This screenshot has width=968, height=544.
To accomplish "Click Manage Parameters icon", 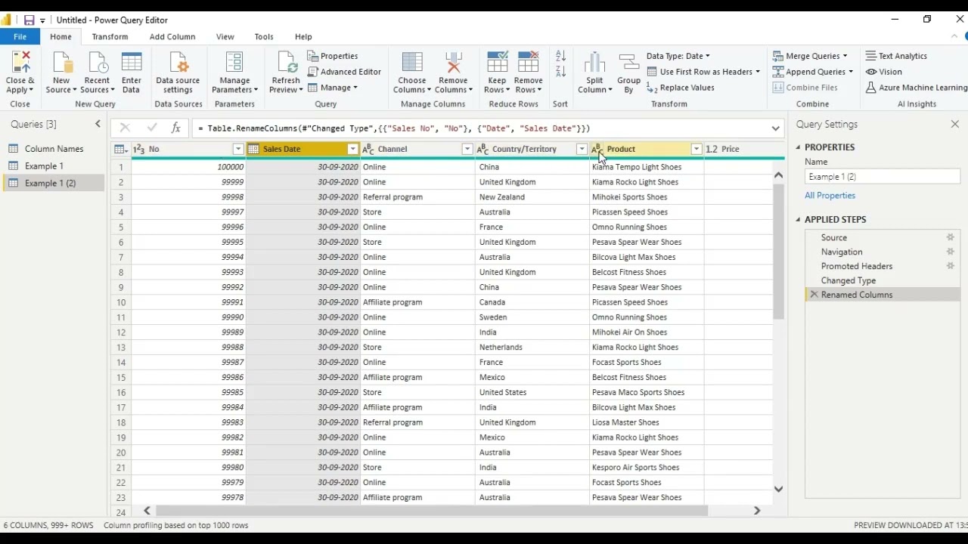I will 234,63.
